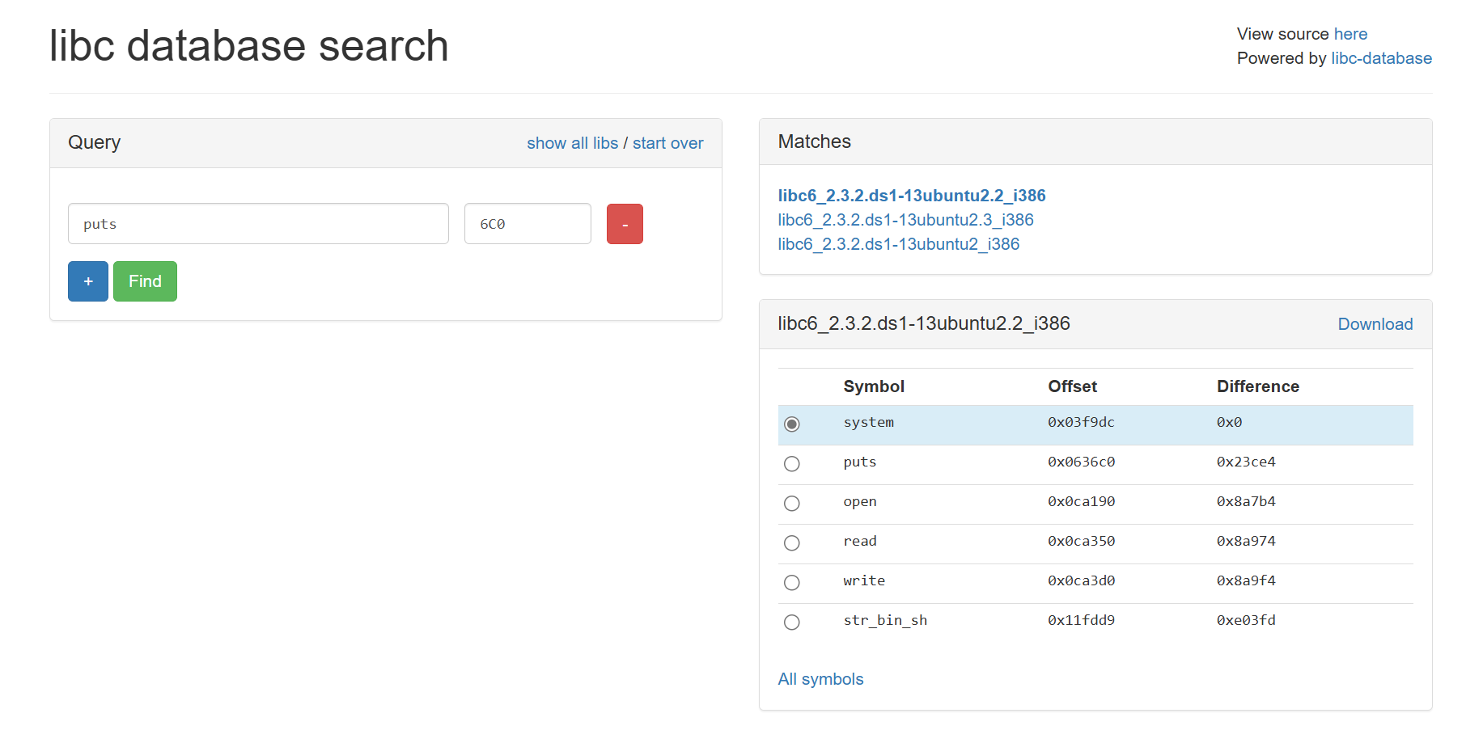
Task: Select the system symbol radio button
Action: pos(792,424)
